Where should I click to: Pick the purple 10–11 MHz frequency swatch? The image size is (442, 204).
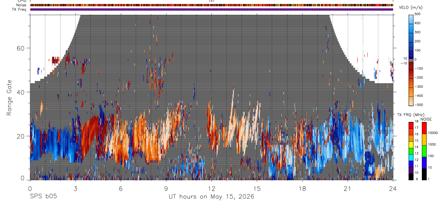click(x=411, y=170)
